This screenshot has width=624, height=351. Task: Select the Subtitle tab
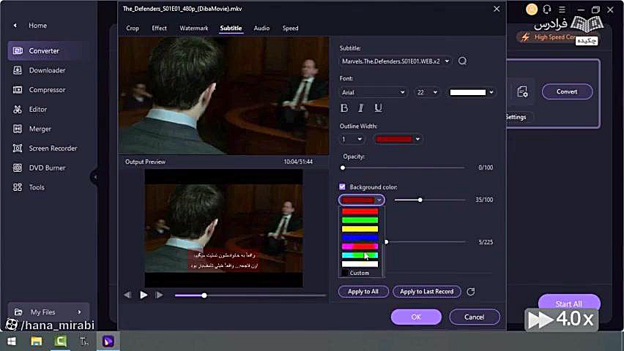tap(231, 29)
